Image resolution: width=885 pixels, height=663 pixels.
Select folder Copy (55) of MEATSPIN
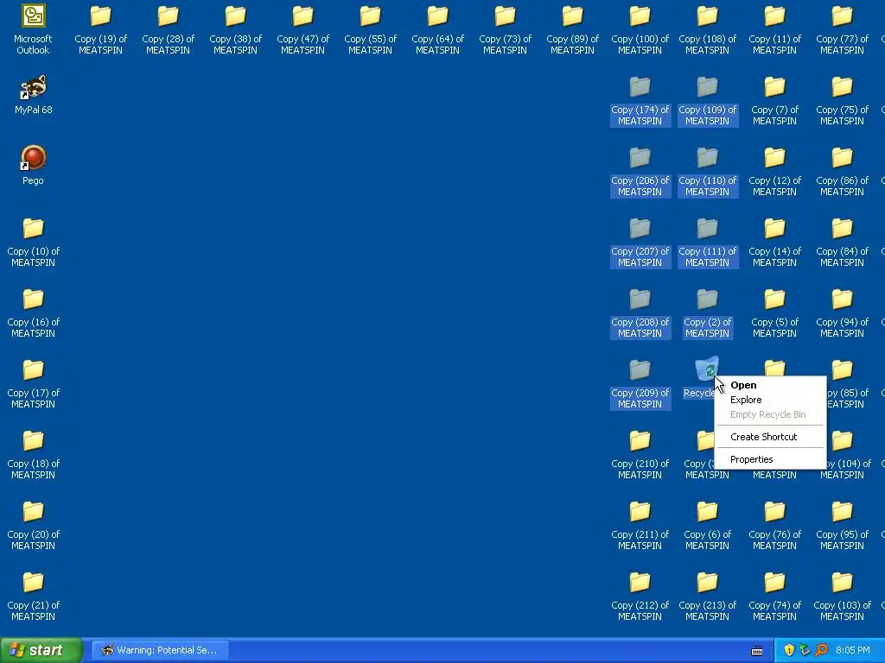[x=370, y=29]
